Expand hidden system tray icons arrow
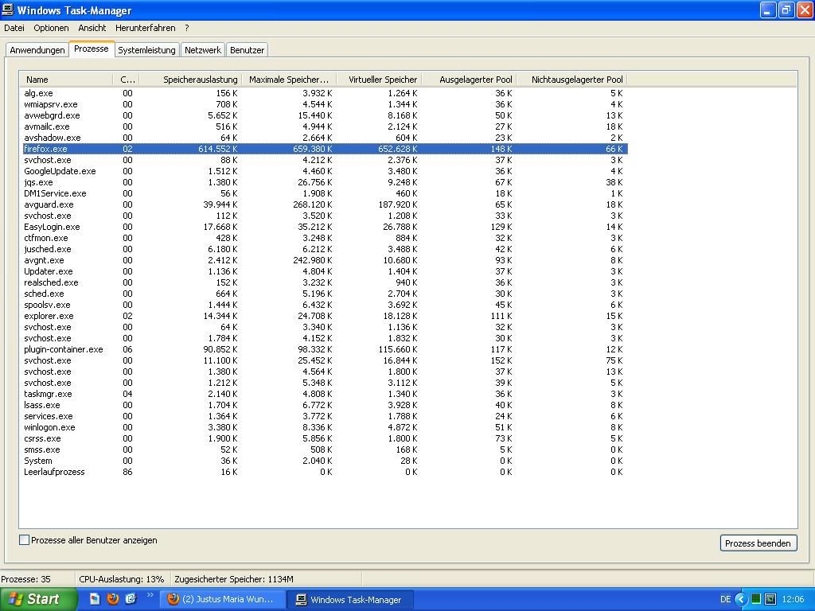Viewport: 815px width, 611px height. pos(741,599)
